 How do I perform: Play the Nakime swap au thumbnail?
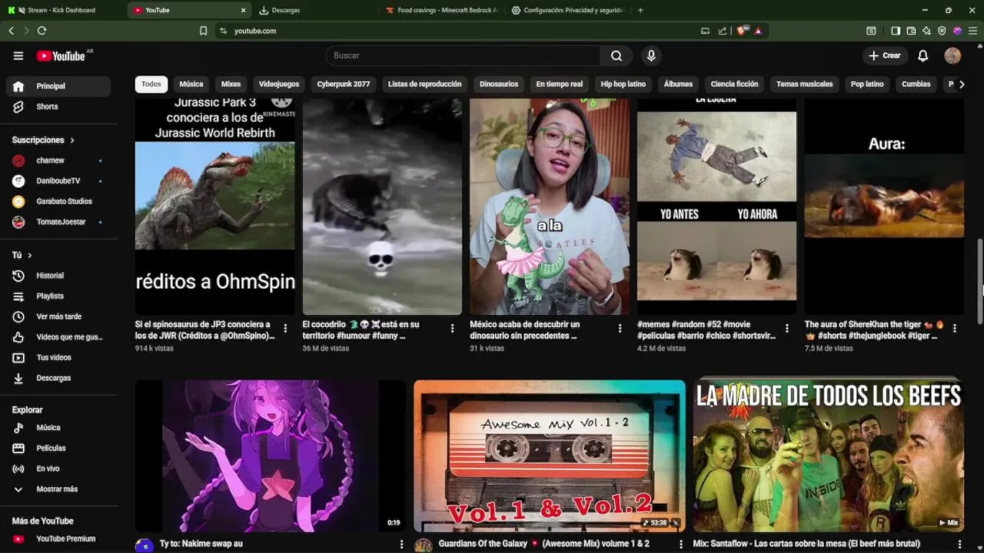(271, 455)
